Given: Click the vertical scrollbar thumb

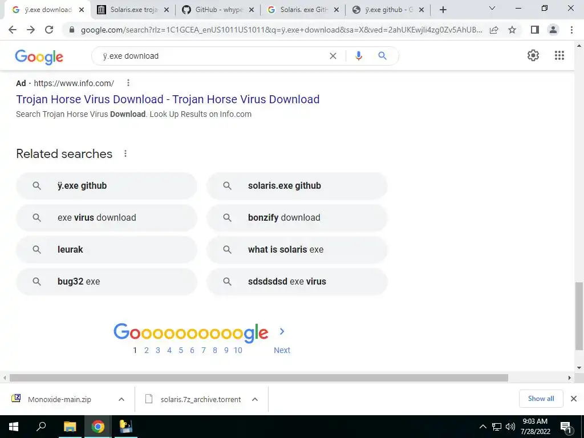Looking at the screenshot, I should (579, 316).
